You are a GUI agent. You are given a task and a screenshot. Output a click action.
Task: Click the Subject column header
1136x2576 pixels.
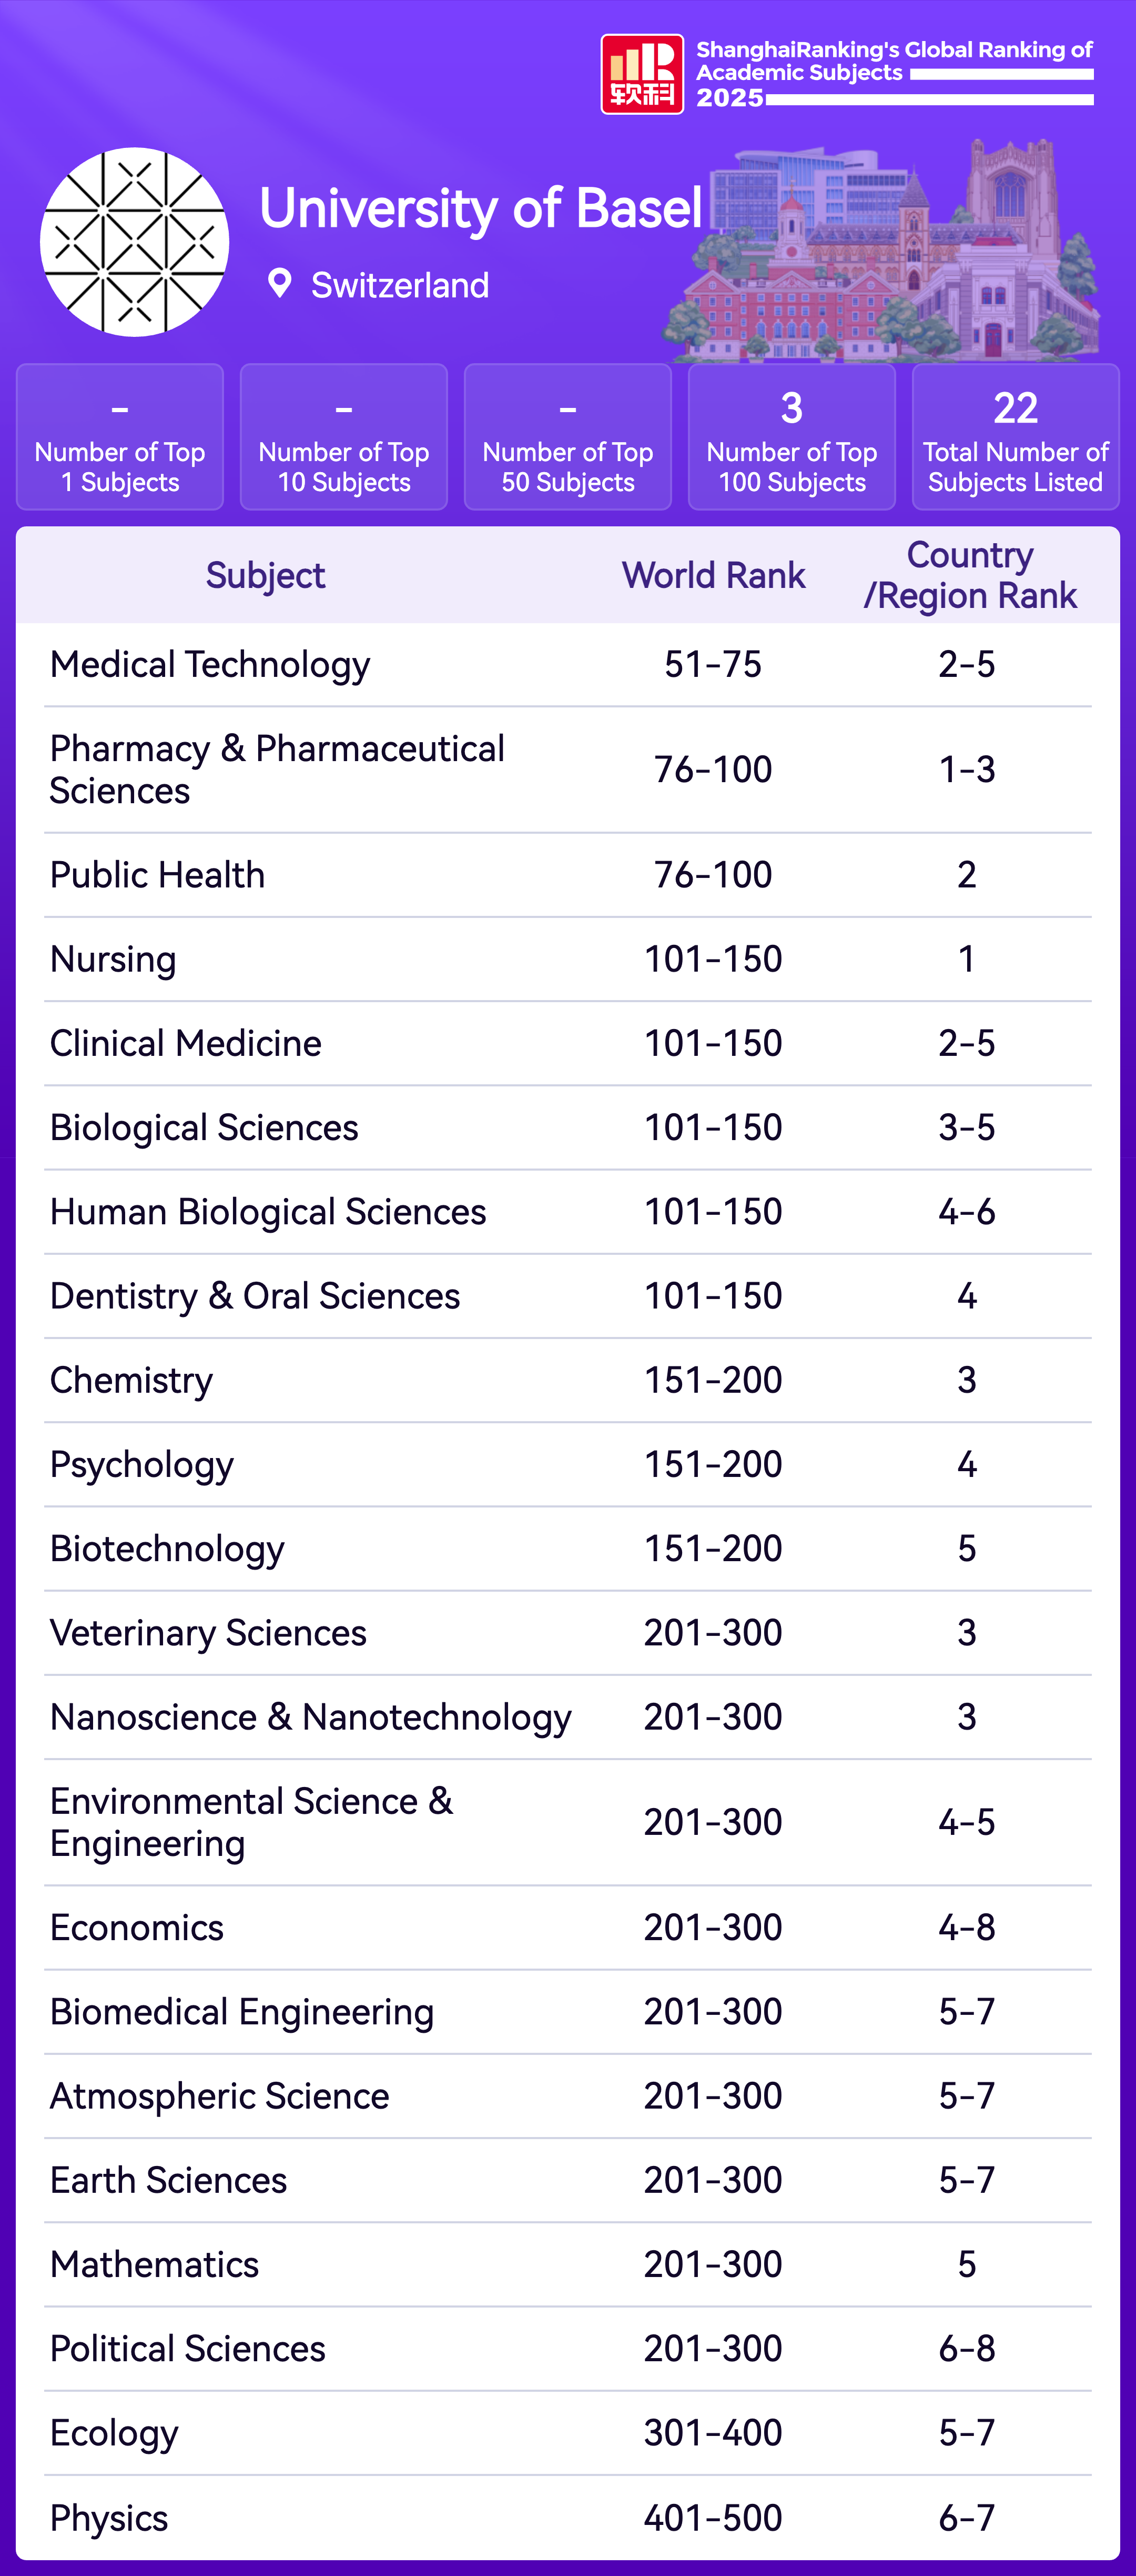(x=266, y=576)
